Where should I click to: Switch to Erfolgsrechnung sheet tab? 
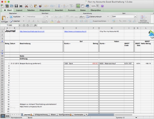pyautogui.click(x=41, y=115)
